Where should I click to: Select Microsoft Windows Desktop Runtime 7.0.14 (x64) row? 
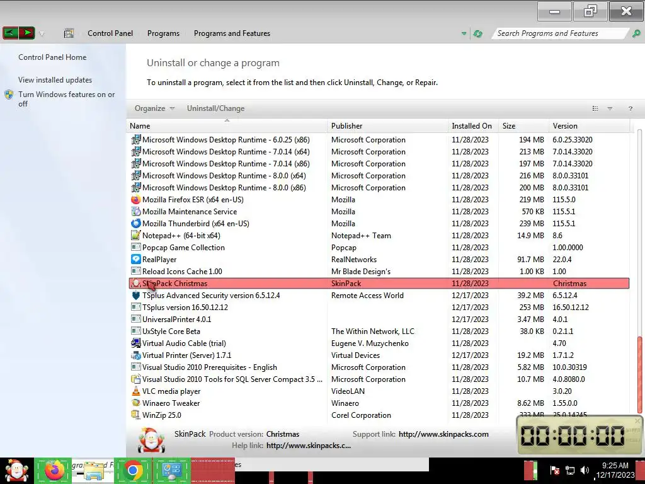379,152
